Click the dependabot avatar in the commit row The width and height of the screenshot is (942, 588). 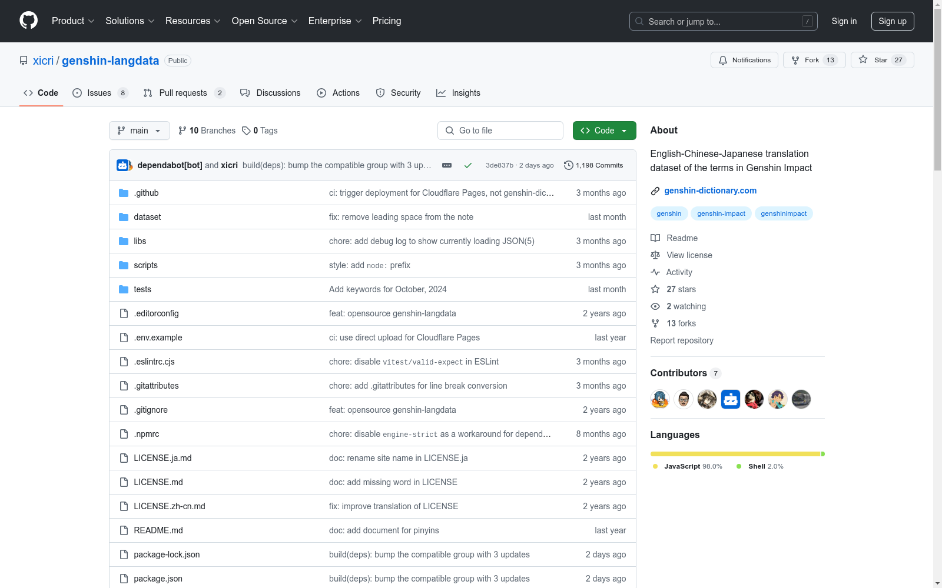(x=123, y=165)
